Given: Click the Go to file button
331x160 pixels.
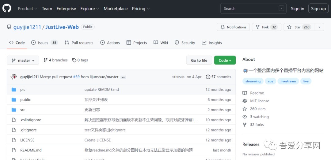Looking at the screenshot, I should click(x=199, y=60).
